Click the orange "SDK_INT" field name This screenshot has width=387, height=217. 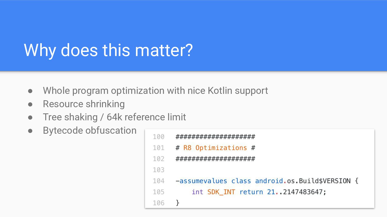[221, 192]
